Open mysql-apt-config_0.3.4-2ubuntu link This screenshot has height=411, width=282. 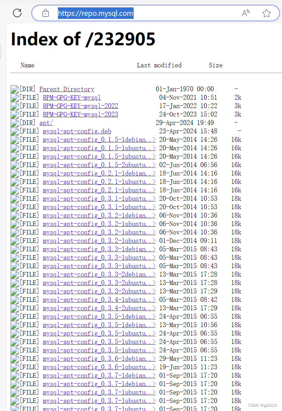coord(99,308)
